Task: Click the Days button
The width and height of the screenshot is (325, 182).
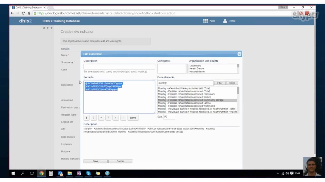Action: click(x=133, y=118)
